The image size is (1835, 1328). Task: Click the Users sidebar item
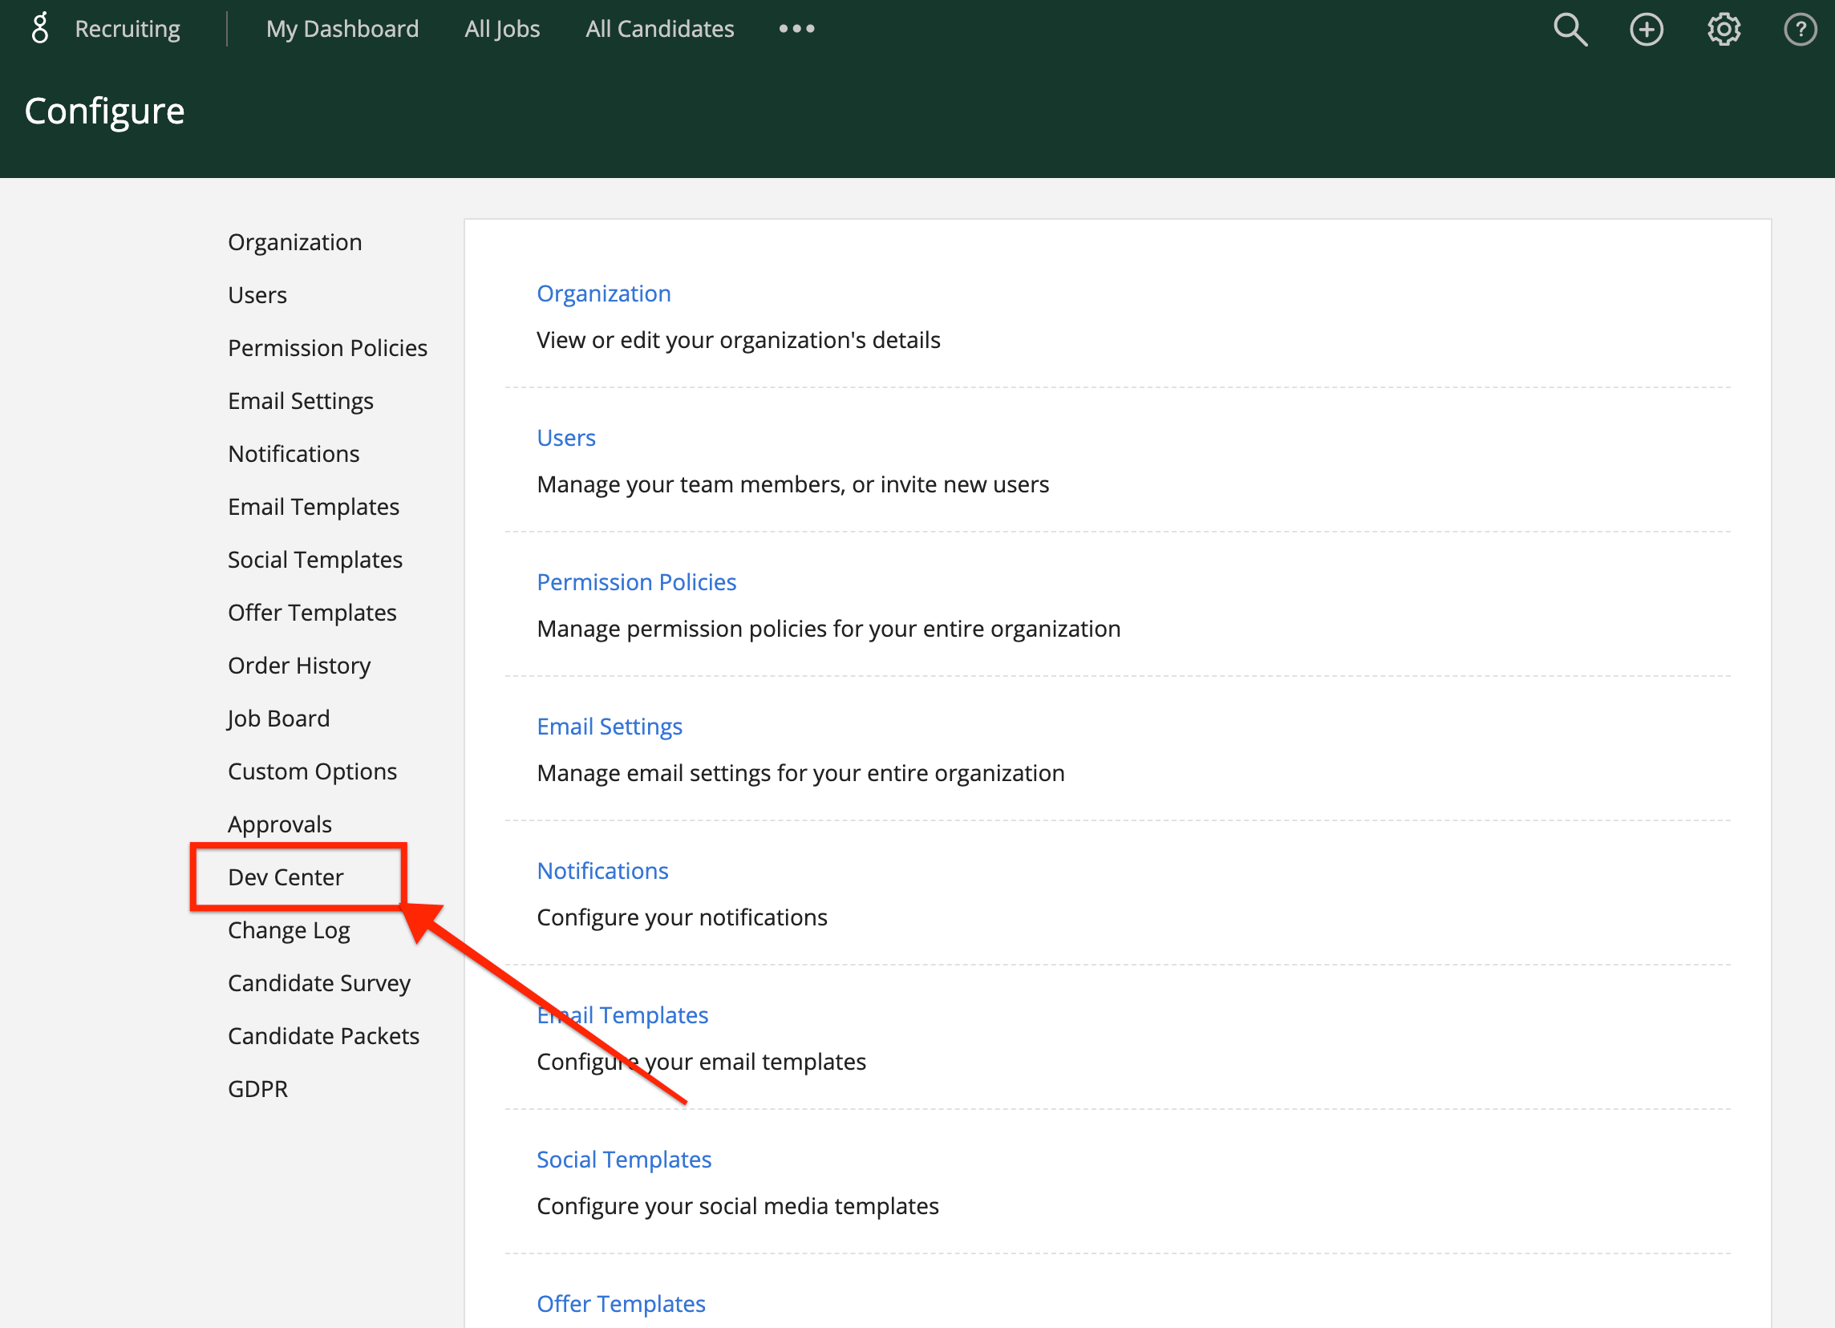(257, 295)
